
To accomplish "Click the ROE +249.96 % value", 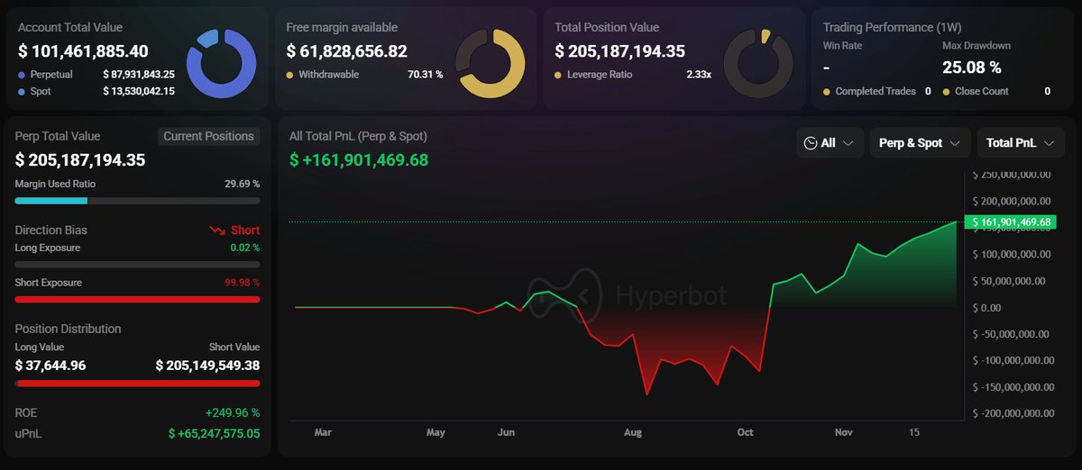I will pos(233,413).
